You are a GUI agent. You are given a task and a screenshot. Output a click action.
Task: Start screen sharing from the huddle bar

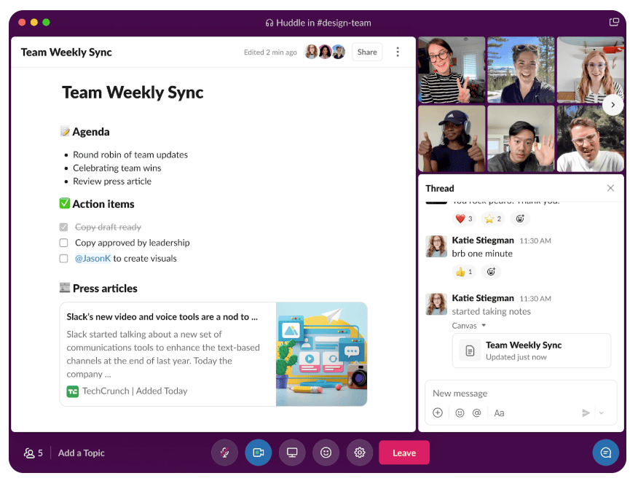(x=292, y=453)
